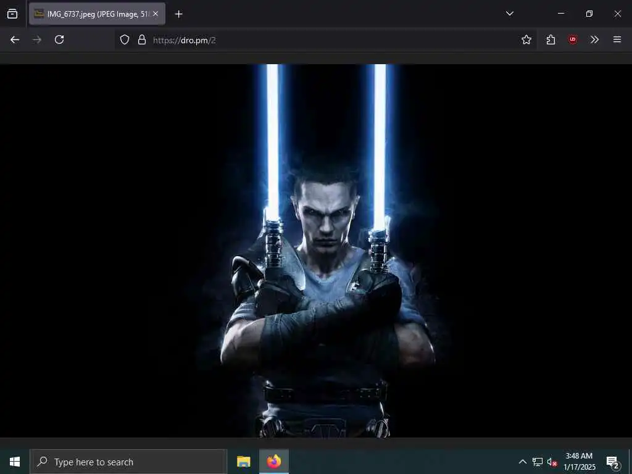
Task: Open File Explorer from taskbar
Action: 243,462
